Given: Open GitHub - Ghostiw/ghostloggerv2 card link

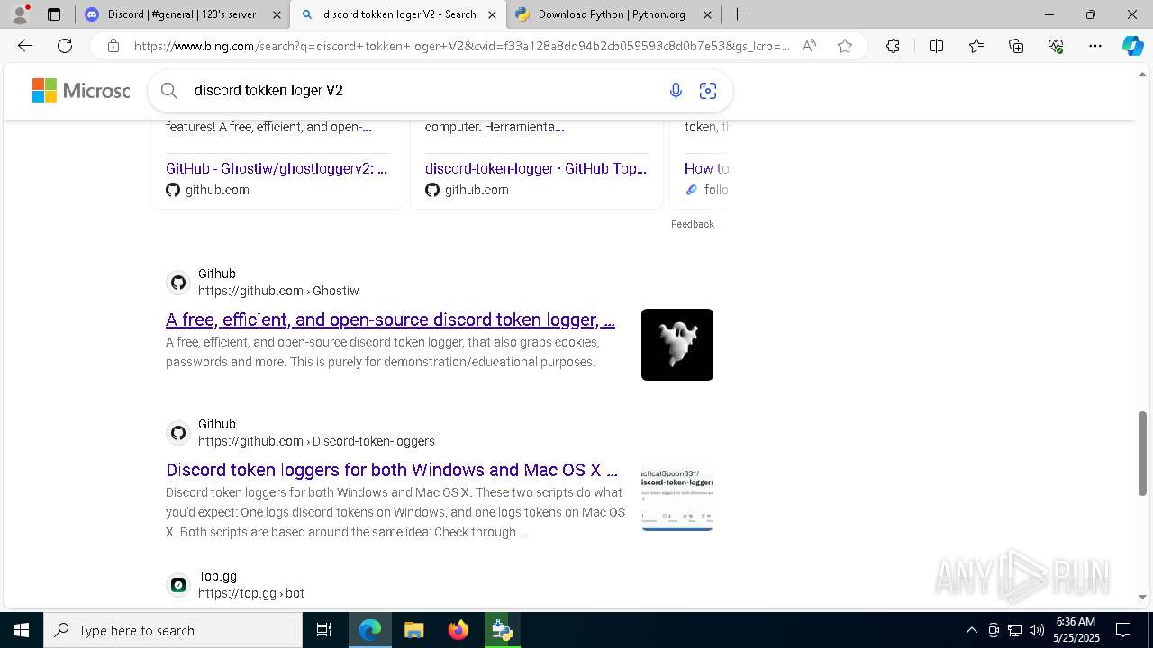Looking at the screenshot, I should coord(277,168).
